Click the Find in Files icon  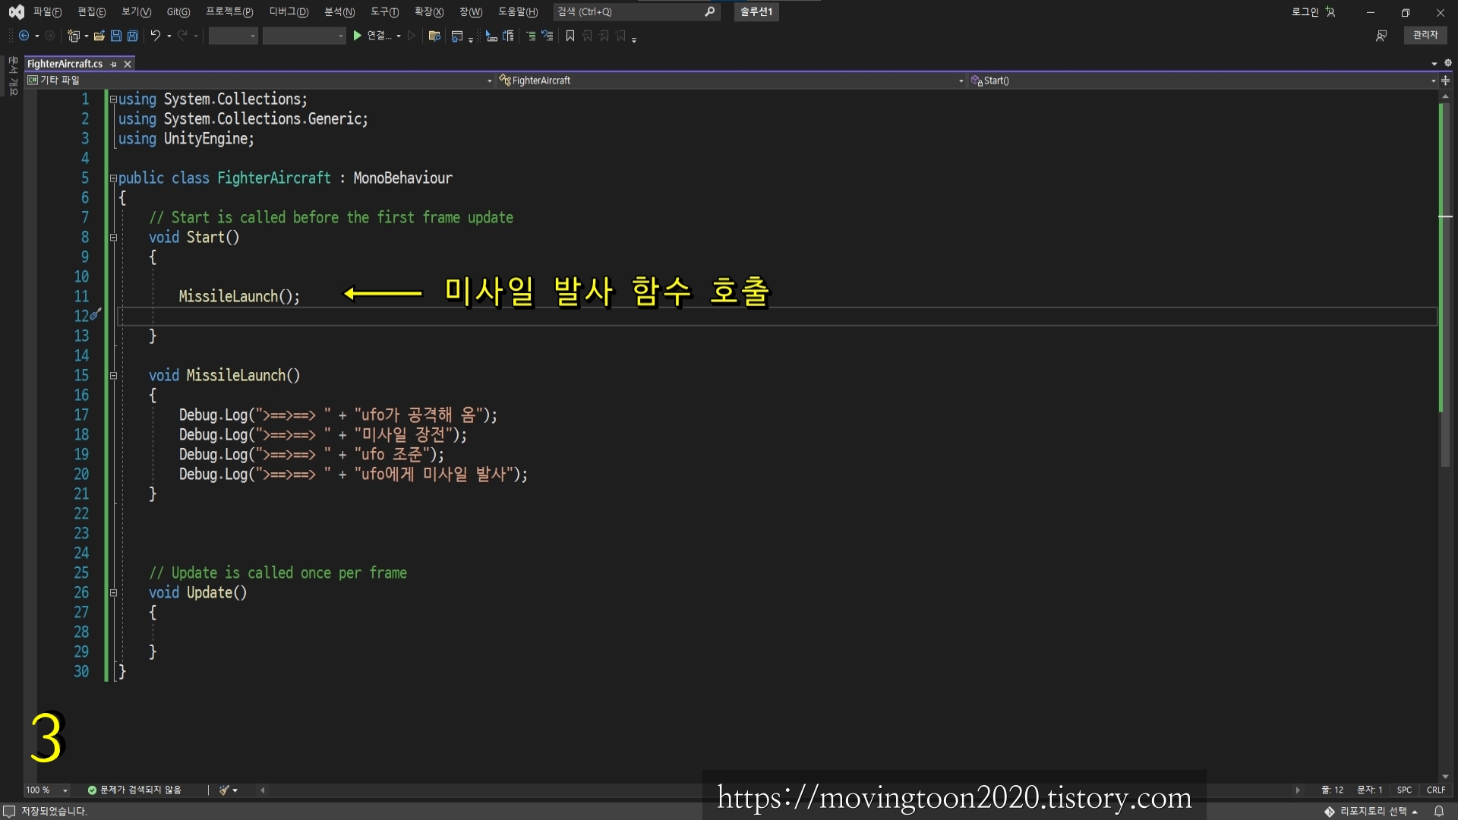434,36
